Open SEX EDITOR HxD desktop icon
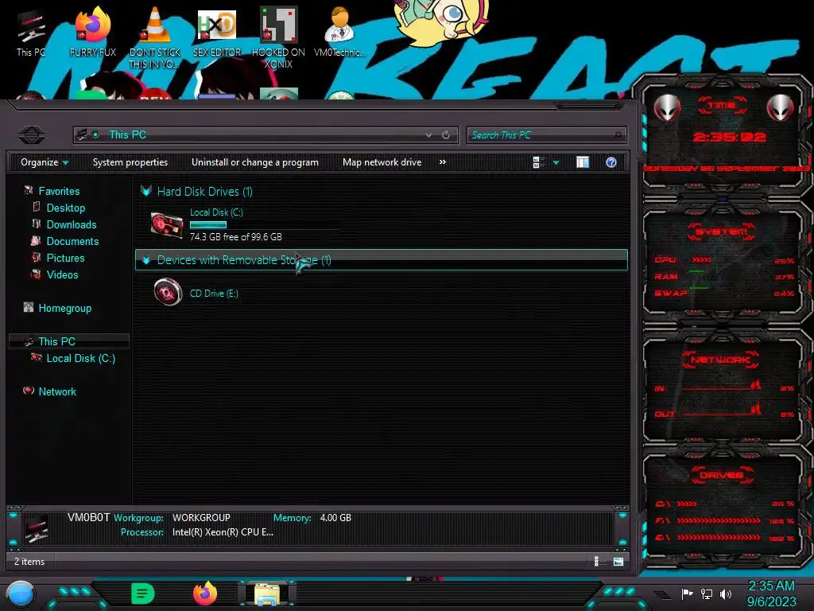 [217, 32]
